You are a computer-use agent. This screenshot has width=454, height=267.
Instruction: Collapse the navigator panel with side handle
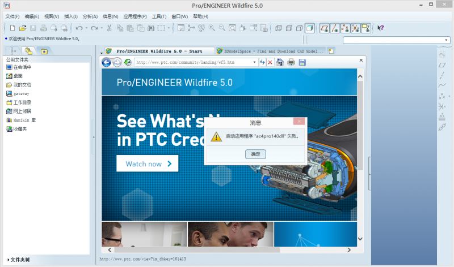pos(94,137)
